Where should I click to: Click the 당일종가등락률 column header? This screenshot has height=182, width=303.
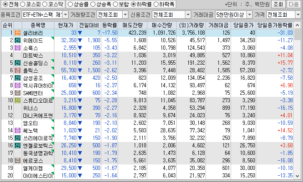[275, 25]
